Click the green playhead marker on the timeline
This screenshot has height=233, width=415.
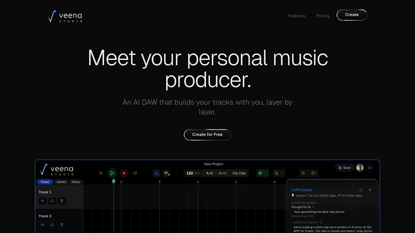[113, 181]
